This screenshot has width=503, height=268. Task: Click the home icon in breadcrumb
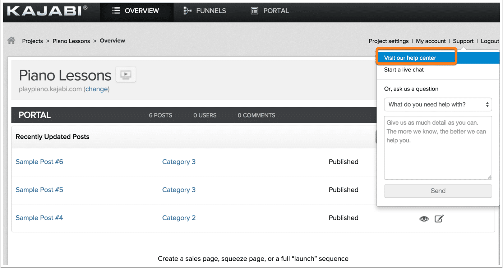tap(11, 41)
